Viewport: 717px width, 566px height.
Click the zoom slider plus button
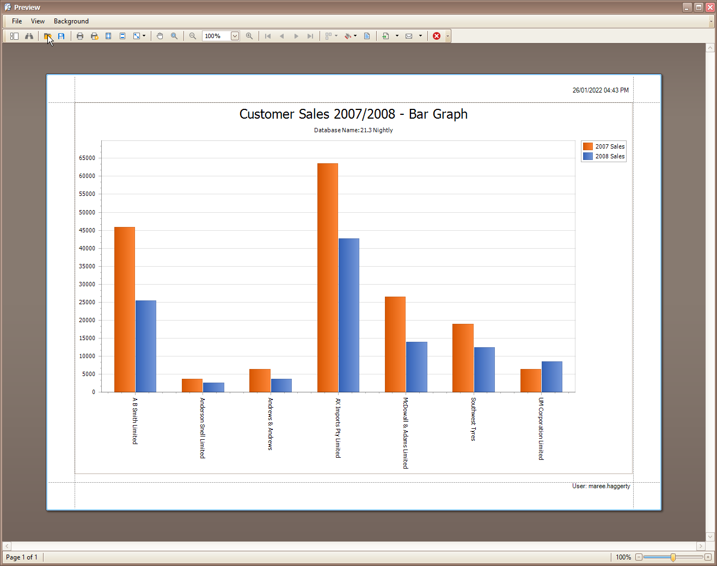708,557
